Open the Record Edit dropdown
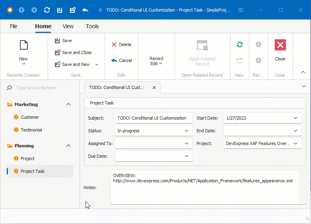This screenshot has width=311, height=224. (156, 61)
